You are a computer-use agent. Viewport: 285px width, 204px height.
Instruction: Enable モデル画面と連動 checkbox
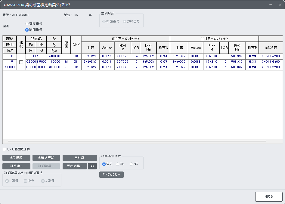coord(4,149)
